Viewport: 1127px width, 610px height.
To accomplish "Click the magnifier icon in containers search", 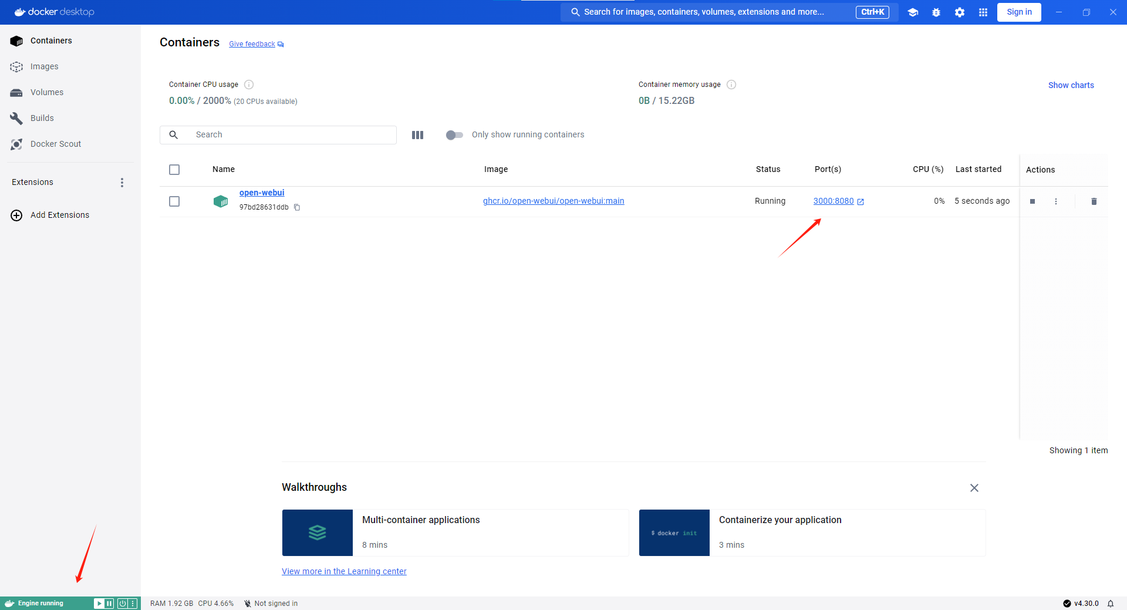I will [174, 135].
